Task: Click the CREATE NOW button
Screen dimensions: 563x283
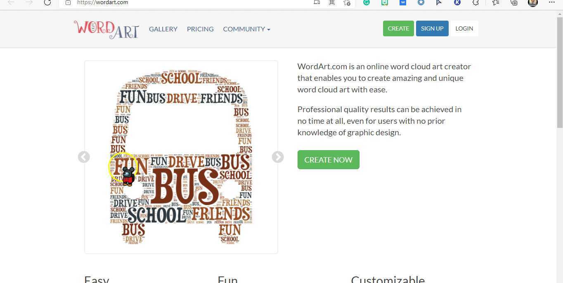Action: point(328,160)
